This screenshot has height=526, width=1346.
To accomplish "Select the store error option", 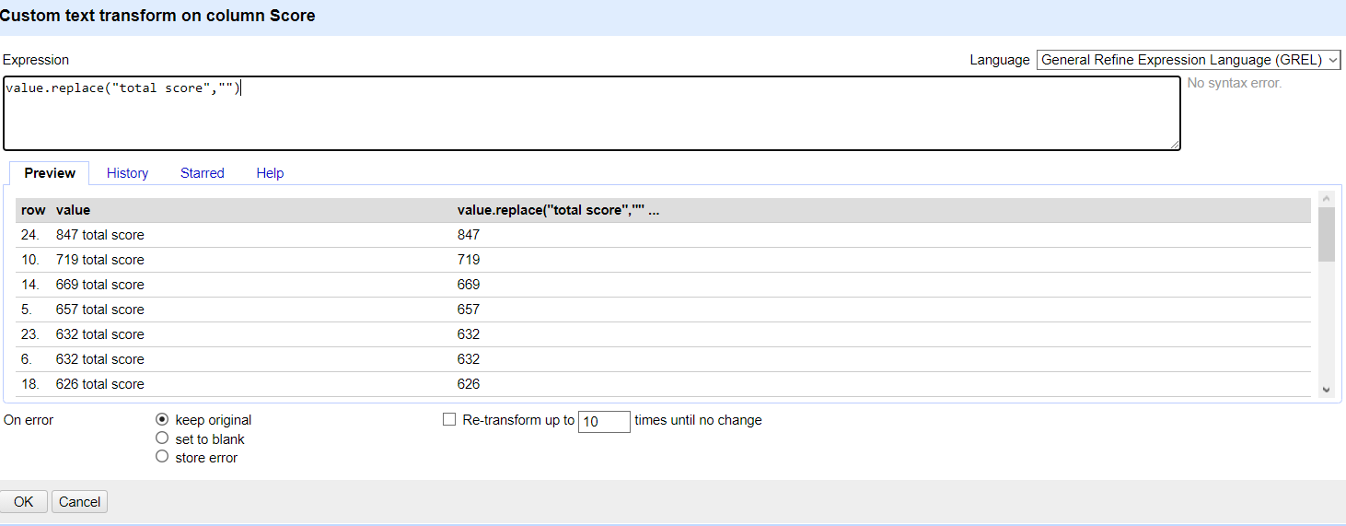I will pos(162,457).
